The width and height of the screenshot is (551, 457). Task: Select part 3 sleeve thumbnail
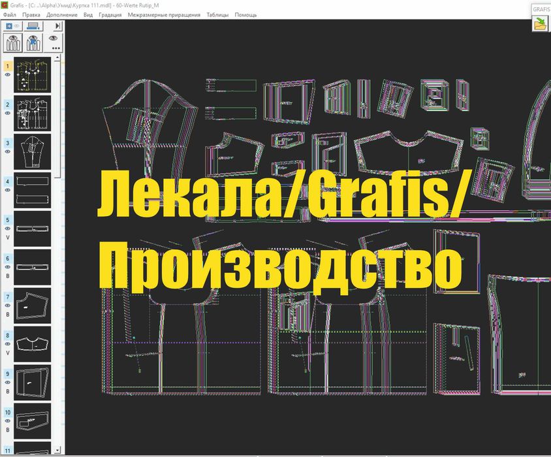coord(33,152)
